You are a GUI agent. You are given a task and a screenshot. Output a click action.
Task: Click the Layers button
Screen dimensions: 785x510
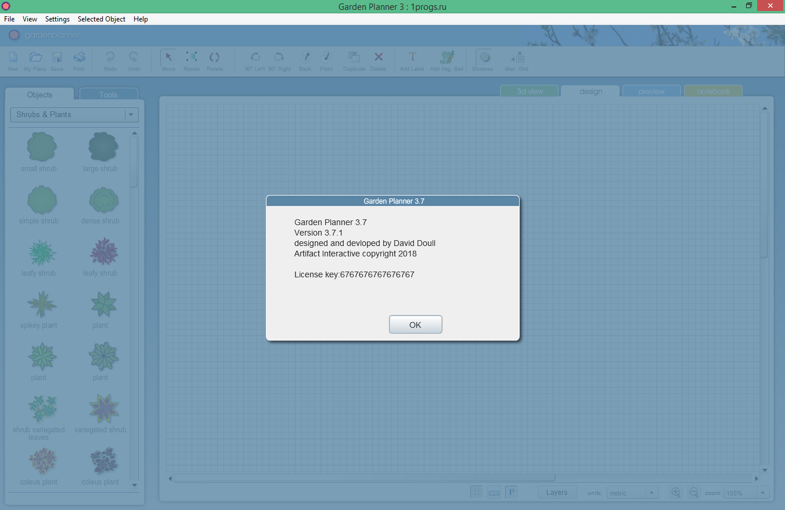(556, 492)
